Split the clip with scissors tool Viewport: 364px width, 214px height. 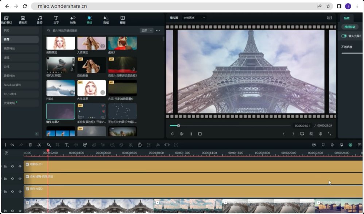[39, 145]
